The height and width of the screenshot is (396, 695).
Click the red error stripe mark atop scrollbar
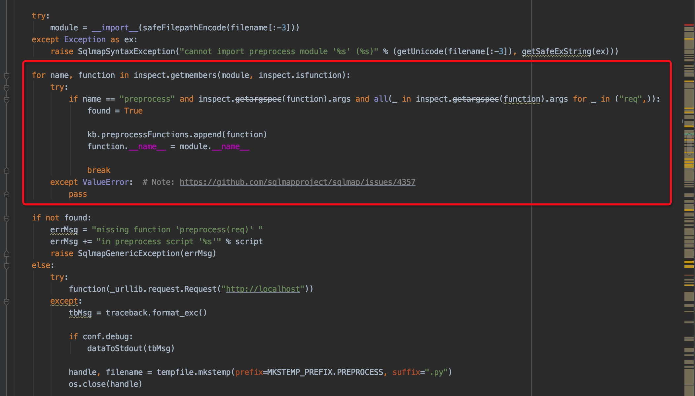click(x=689, y=25)
